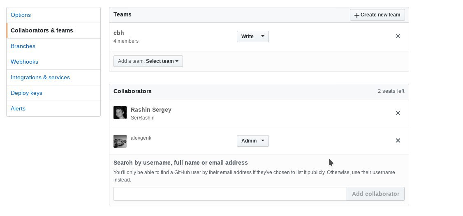This screenshot has width=463, height=216.
Task: Focus the collaborator search input field
Action: (x=230, y=194)
